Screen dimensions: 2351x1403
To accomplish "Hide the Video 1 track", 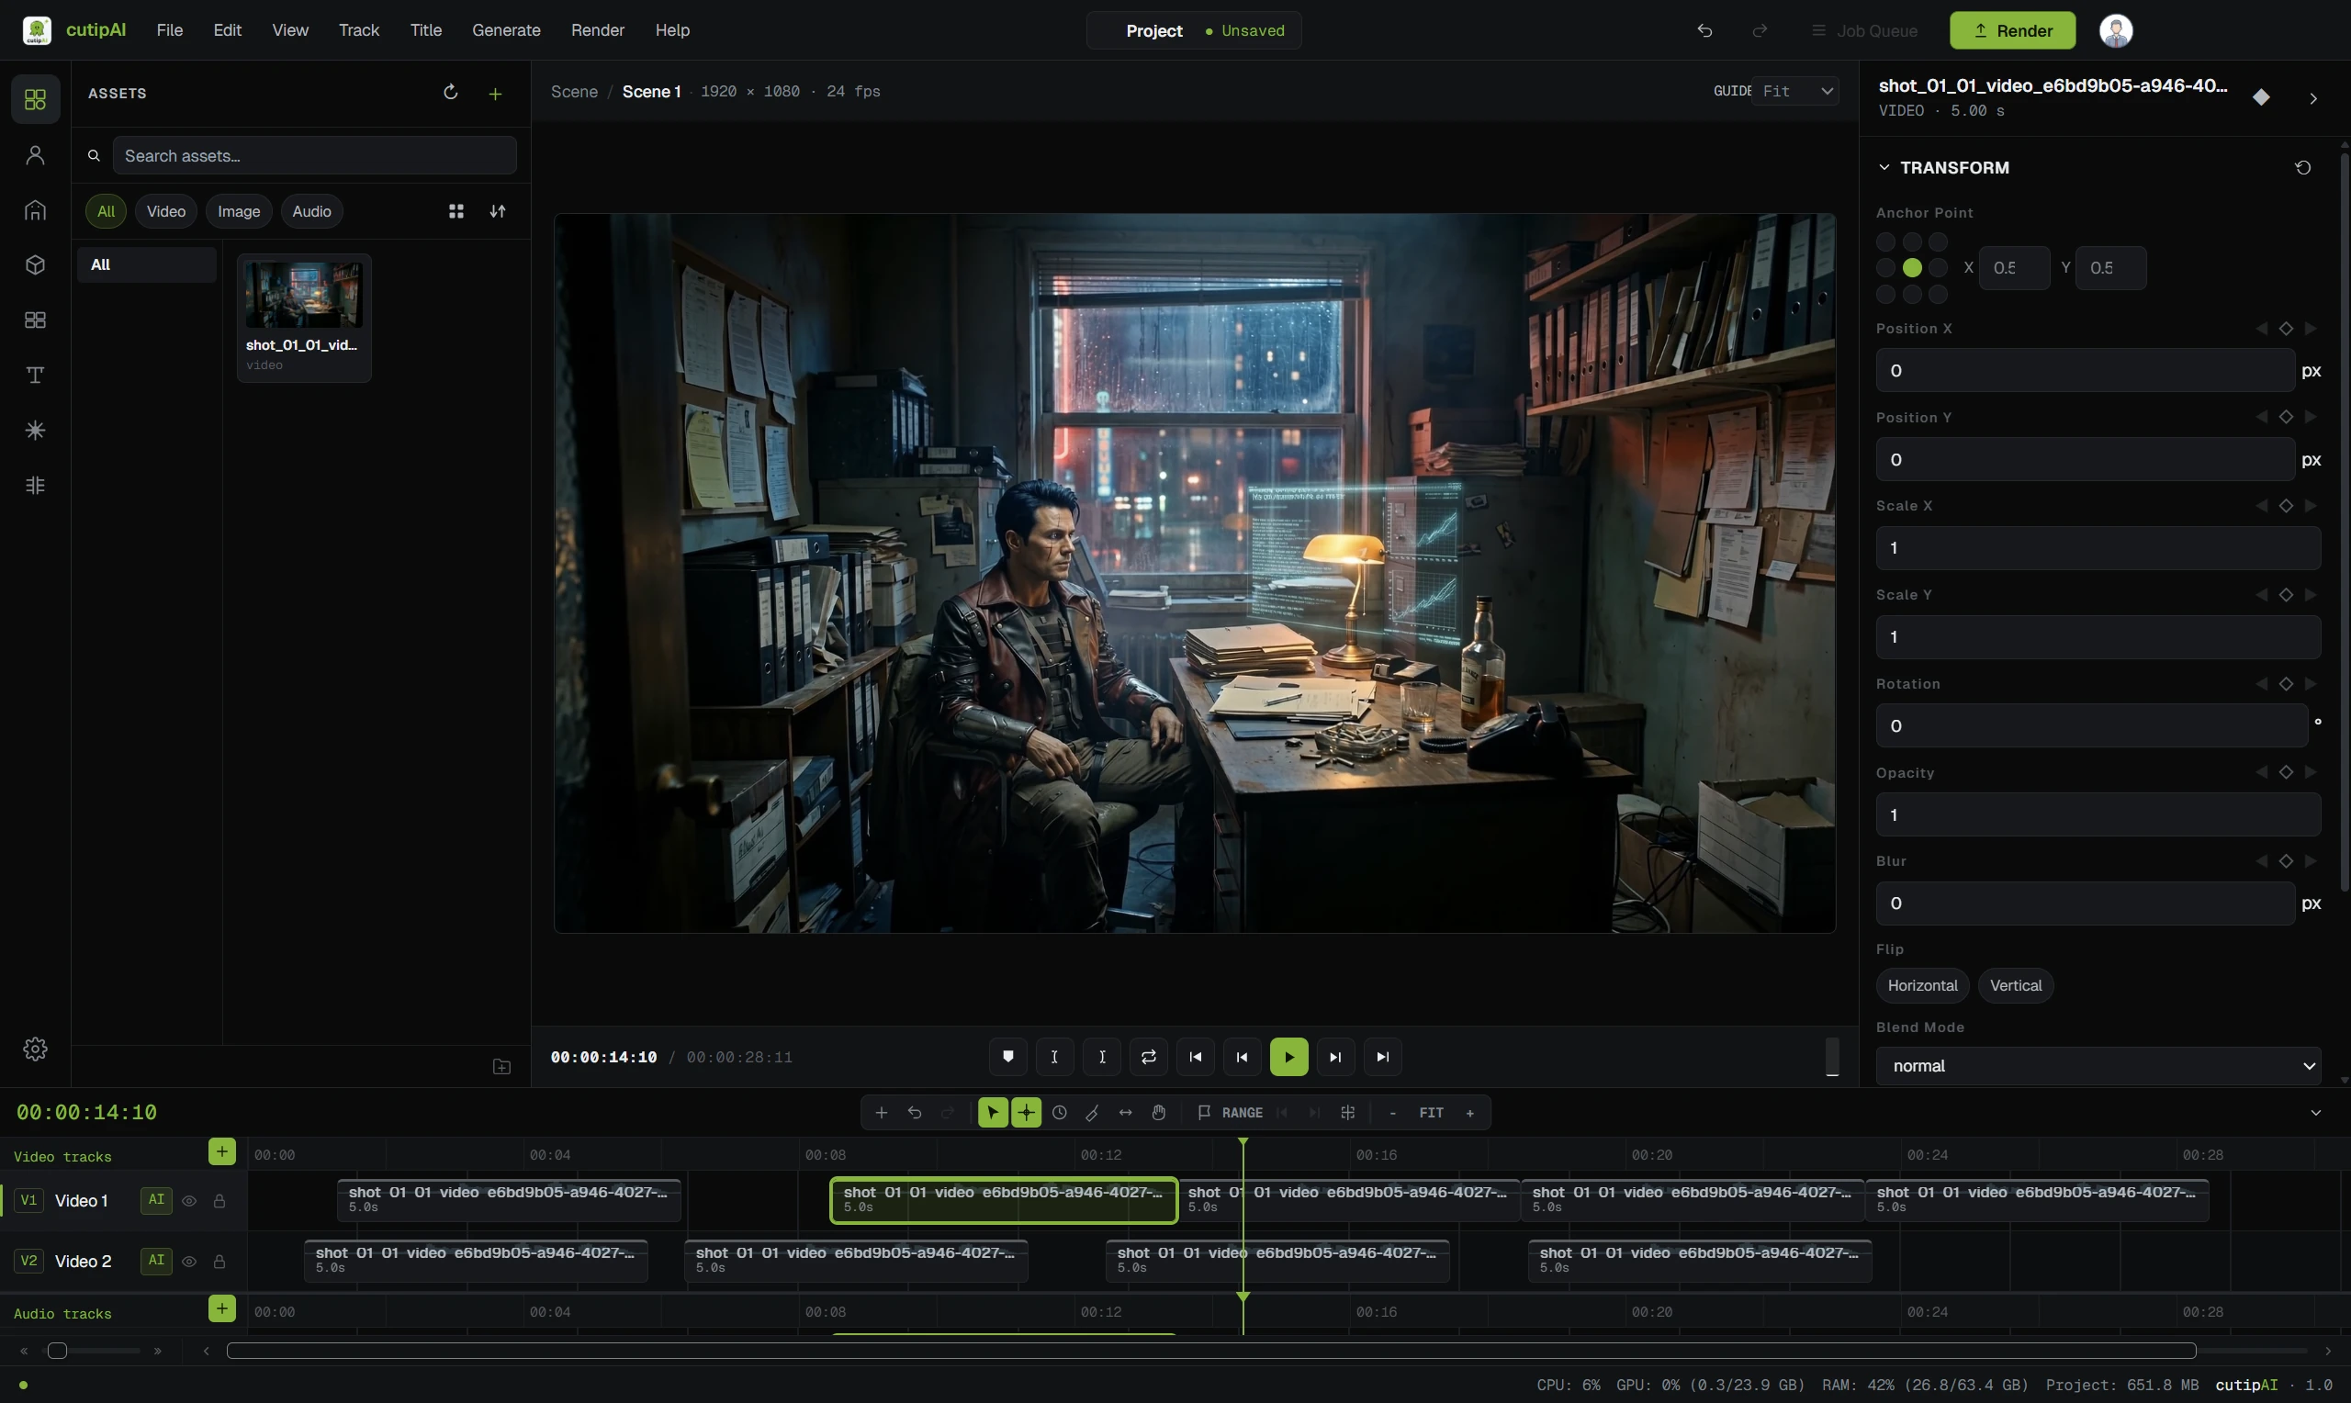I will point(189,1201).
